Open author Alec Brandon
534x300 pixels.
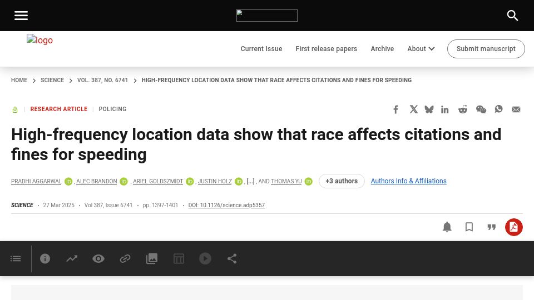(x=97, y=181)
